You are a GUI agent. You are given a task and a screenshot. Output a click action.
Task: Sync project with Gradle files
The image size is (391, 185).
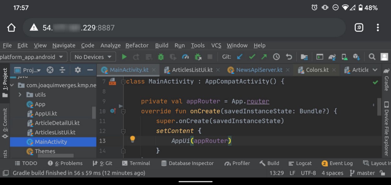(x=332, y=57)
